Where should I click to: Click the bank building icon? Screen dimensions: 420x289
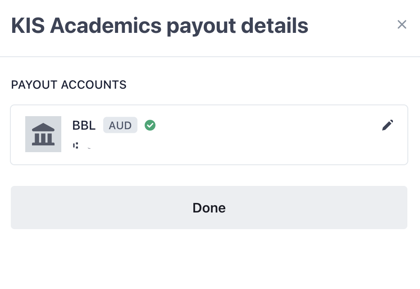[43, 134]
